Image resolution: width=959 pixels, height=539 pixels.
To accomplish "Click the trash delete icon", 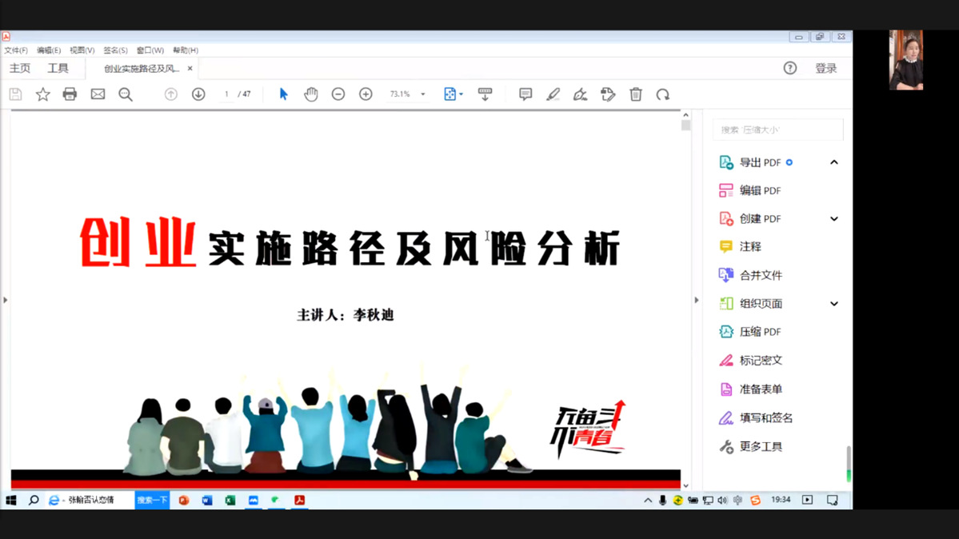I will (x=636, y=94).
